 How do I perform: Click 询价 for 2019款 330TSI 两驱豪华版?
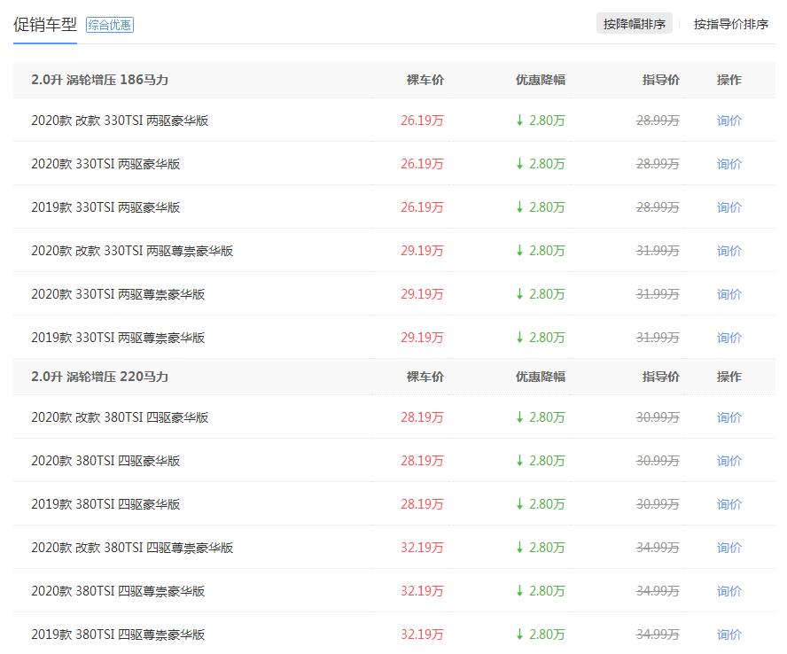click(x=729, y=207)
